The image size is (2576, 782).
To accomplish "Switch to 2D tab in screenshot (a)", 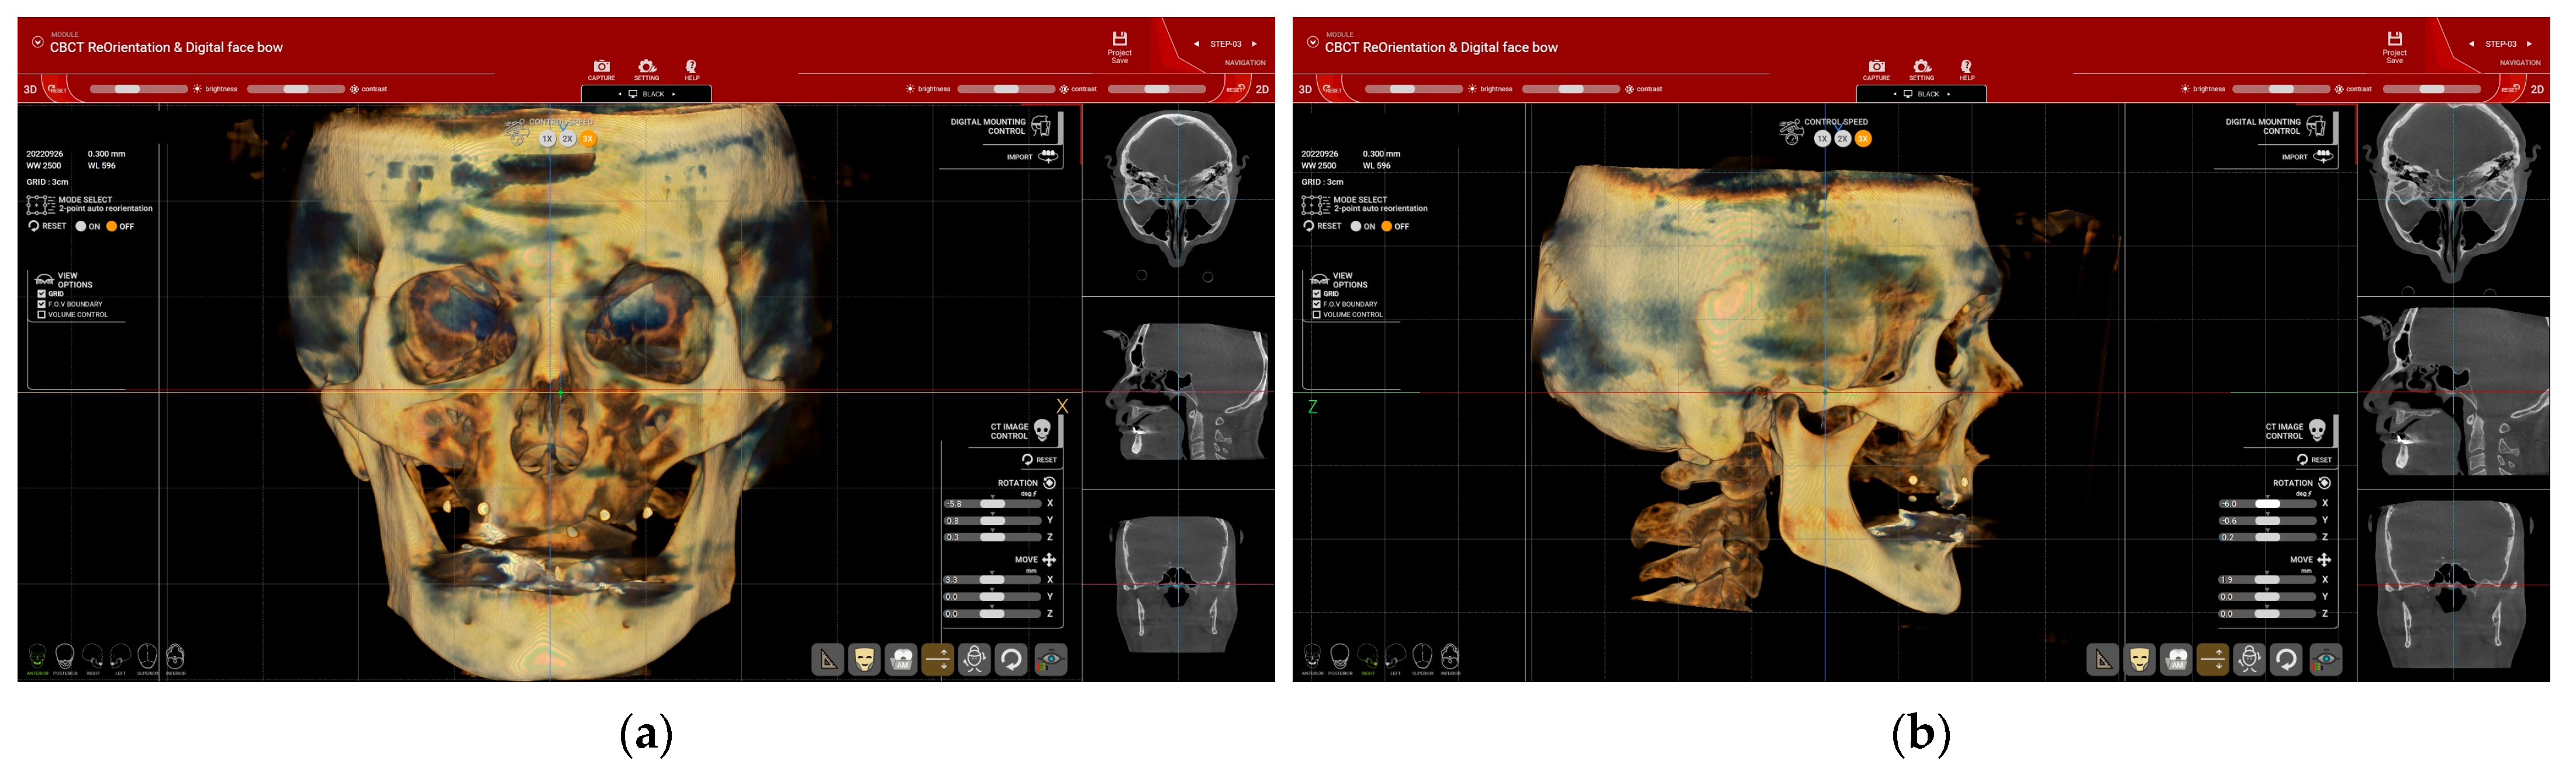I will 1262,89.
